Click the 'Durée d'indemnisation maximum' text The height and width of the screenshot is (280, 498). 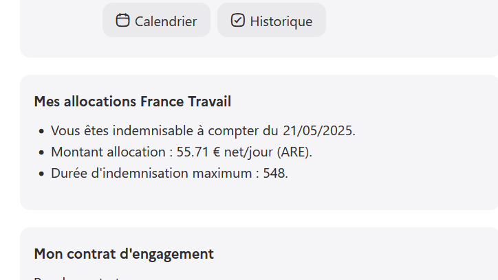click(151, 173)
